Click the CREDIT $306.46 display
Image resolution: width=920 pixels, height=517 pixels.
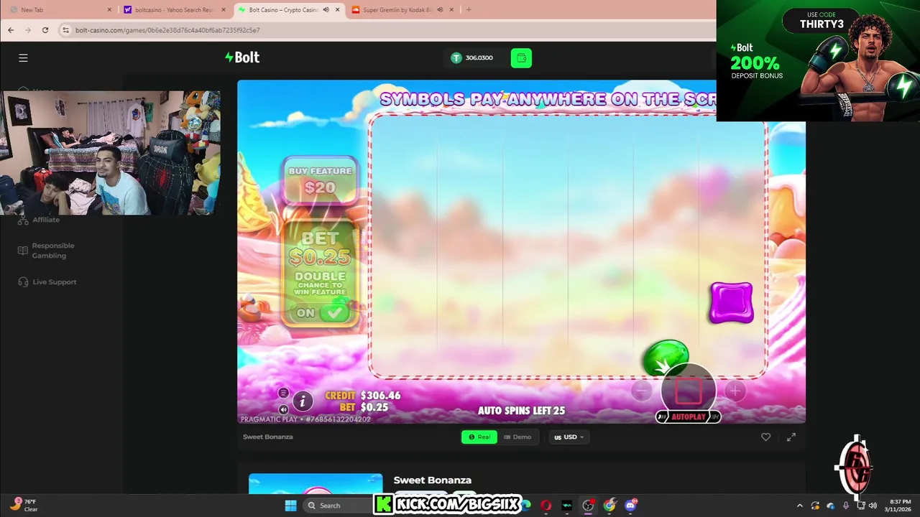363,396
